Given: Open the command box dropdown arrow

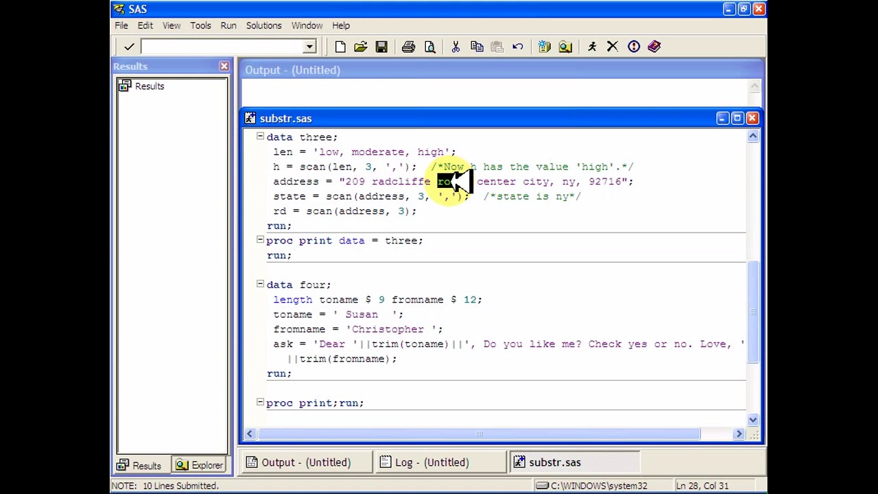Looking at the screenshot, I should pos(309,47).
